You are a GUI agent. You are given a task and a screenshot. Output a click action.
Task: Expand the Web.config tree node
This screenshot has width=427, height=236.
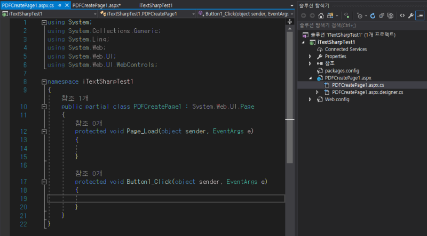pos(310,99)
